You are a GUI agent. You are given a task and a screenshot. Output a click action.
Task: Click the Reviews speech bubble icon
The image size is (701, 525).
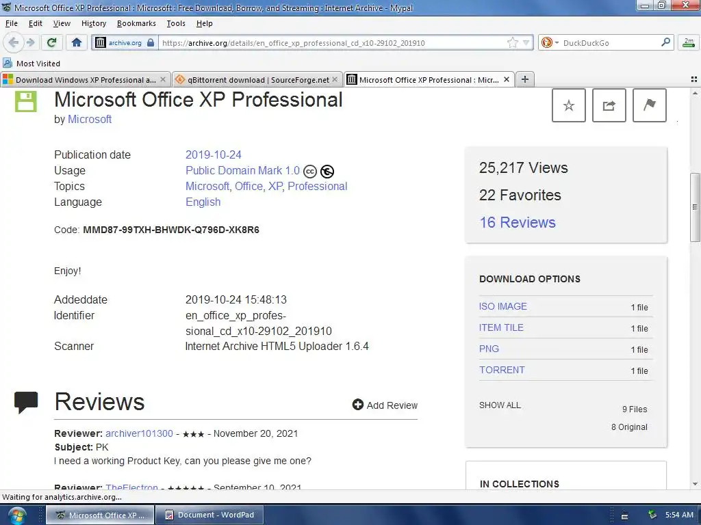click(x=26, y=402)
